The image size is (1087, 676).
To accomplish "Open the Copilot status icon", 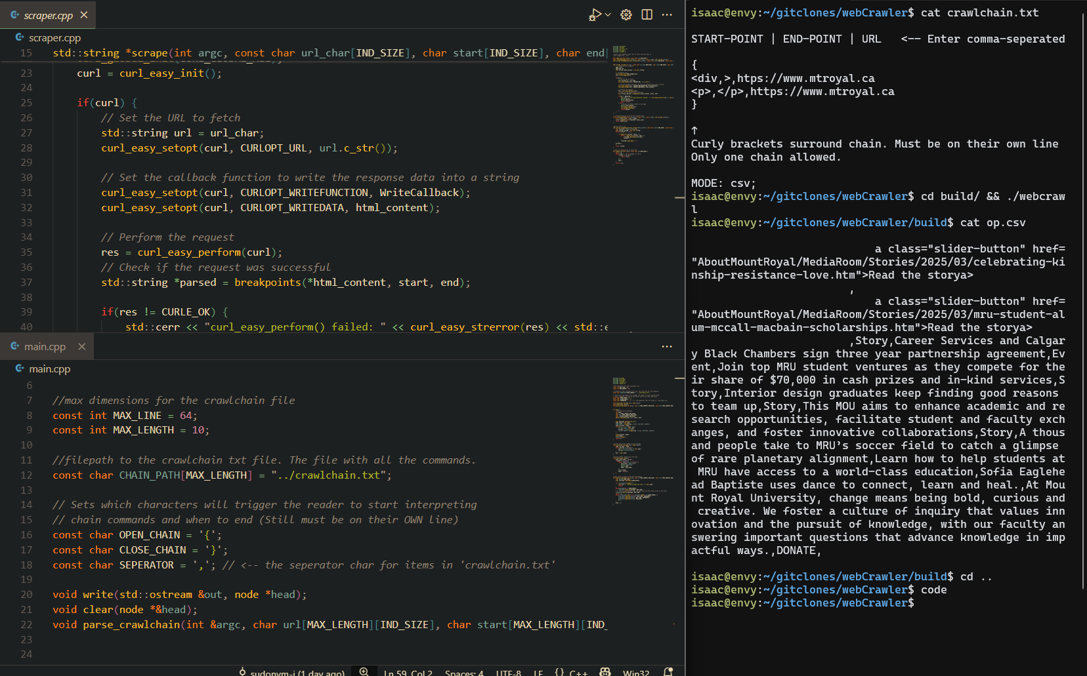I will [605, 672].
